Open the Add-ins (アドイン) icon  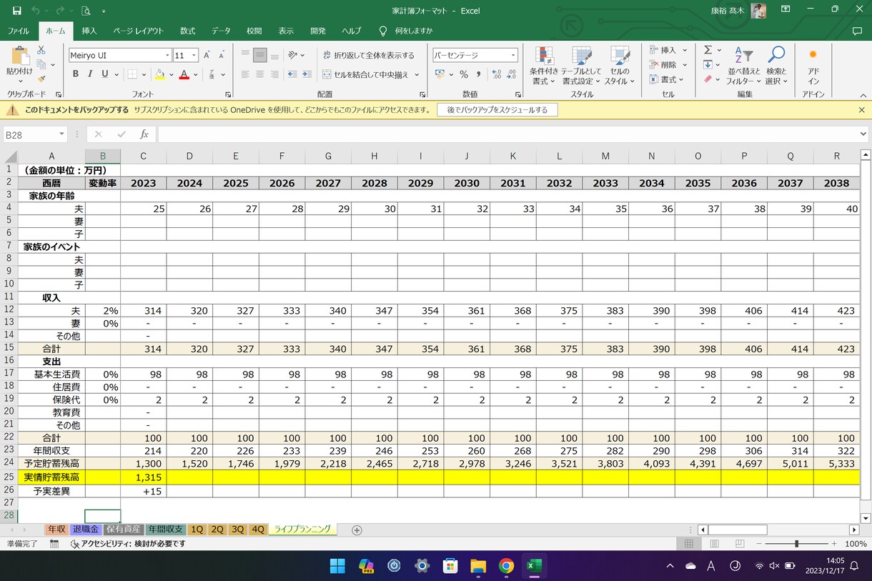click(813, 65)
